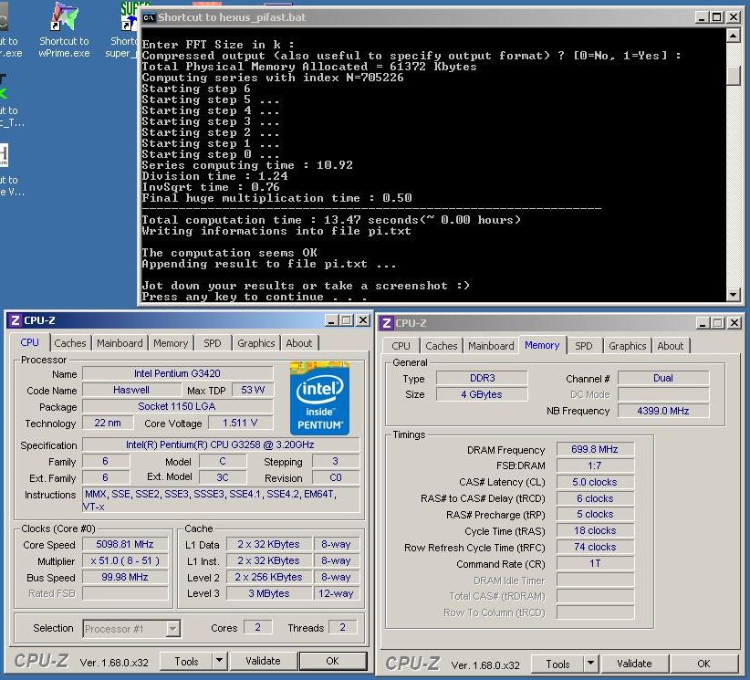Switch to SPD tab in right CPU-Z
The width and height of the screenshot is (750, 680).
pos(584,346)
